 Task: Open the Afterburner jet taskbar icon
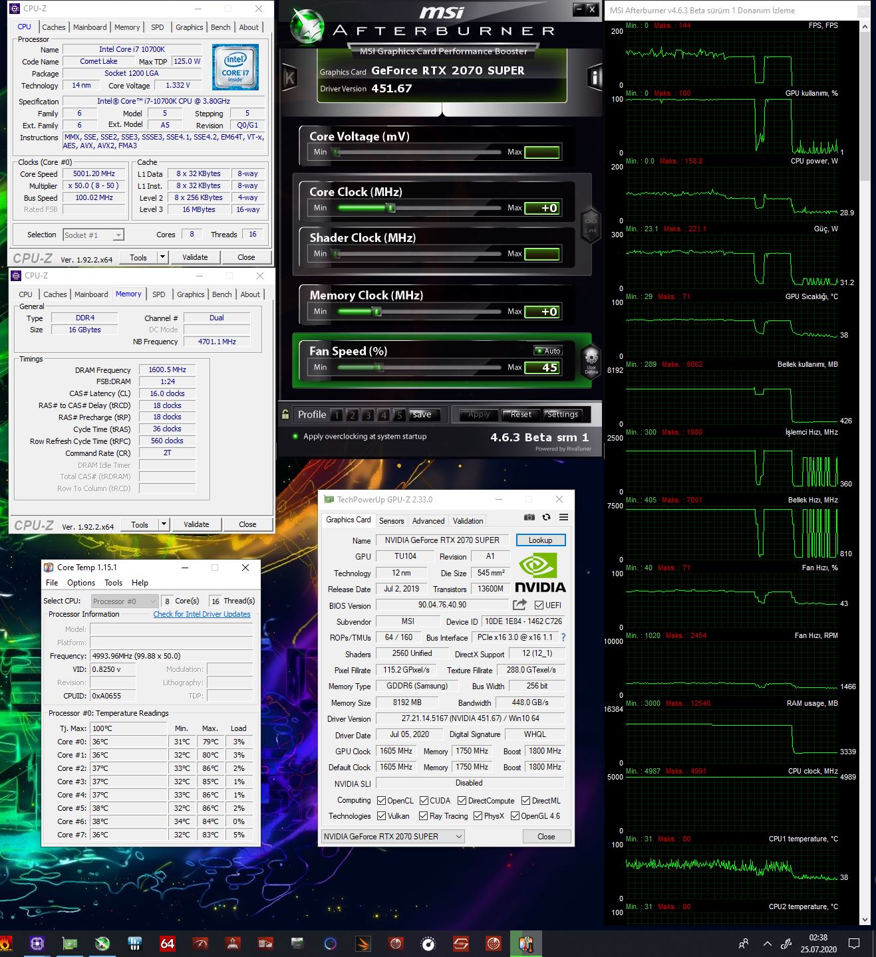(102, 943)
